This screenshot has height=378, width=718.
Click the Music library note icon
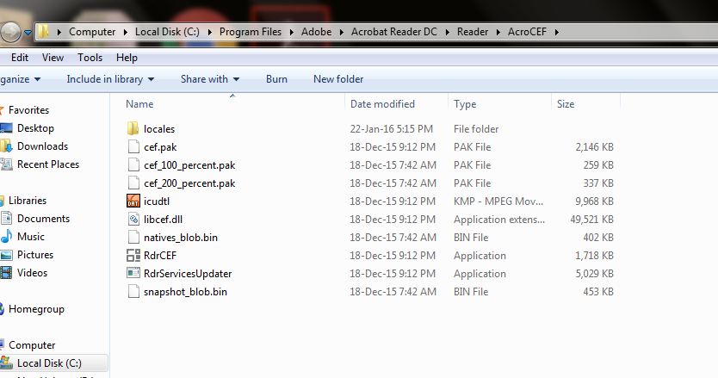pos(6,237)
